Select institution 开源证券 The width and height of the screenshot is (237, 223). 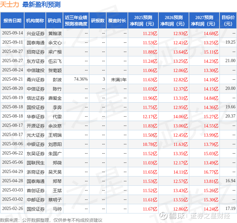coord(36,126)
